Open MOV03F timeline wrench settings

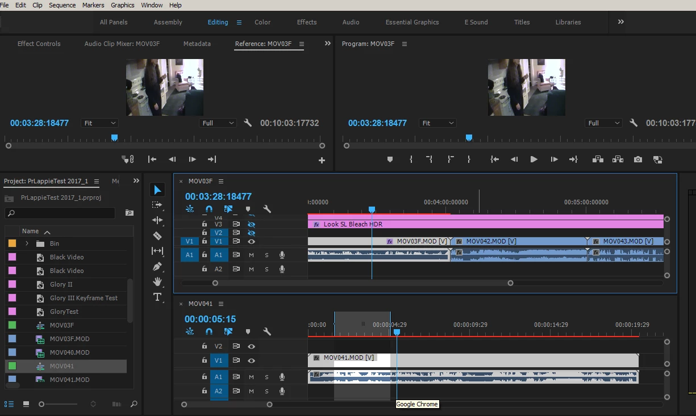coord(267,209)
